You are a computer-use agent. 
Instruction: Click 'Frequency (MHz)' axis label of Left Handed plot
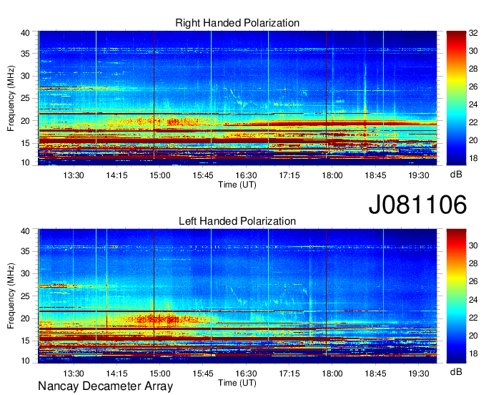(11, 296)
